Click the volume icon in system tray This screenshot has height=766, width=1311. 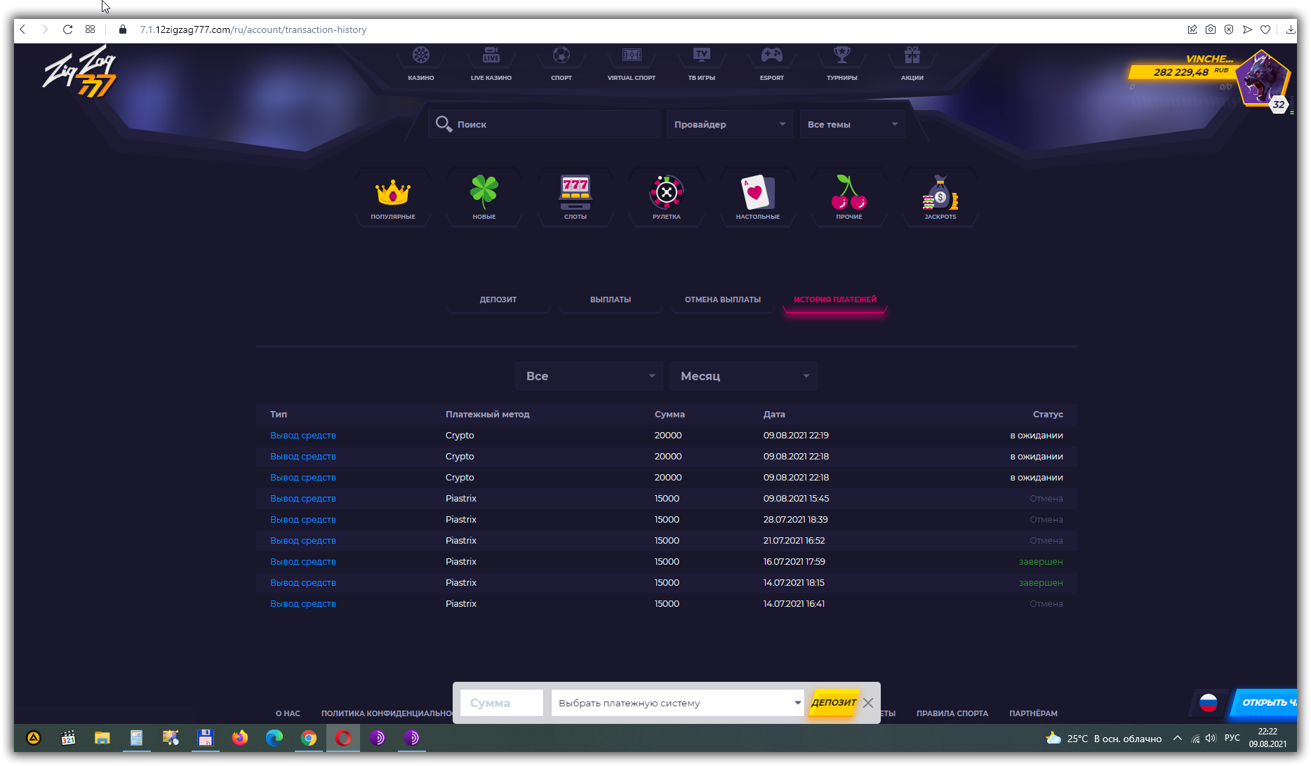[x=1211, y=738]
